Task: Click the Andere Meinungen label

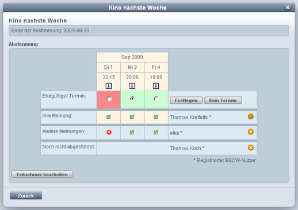Action: (64, 131)
